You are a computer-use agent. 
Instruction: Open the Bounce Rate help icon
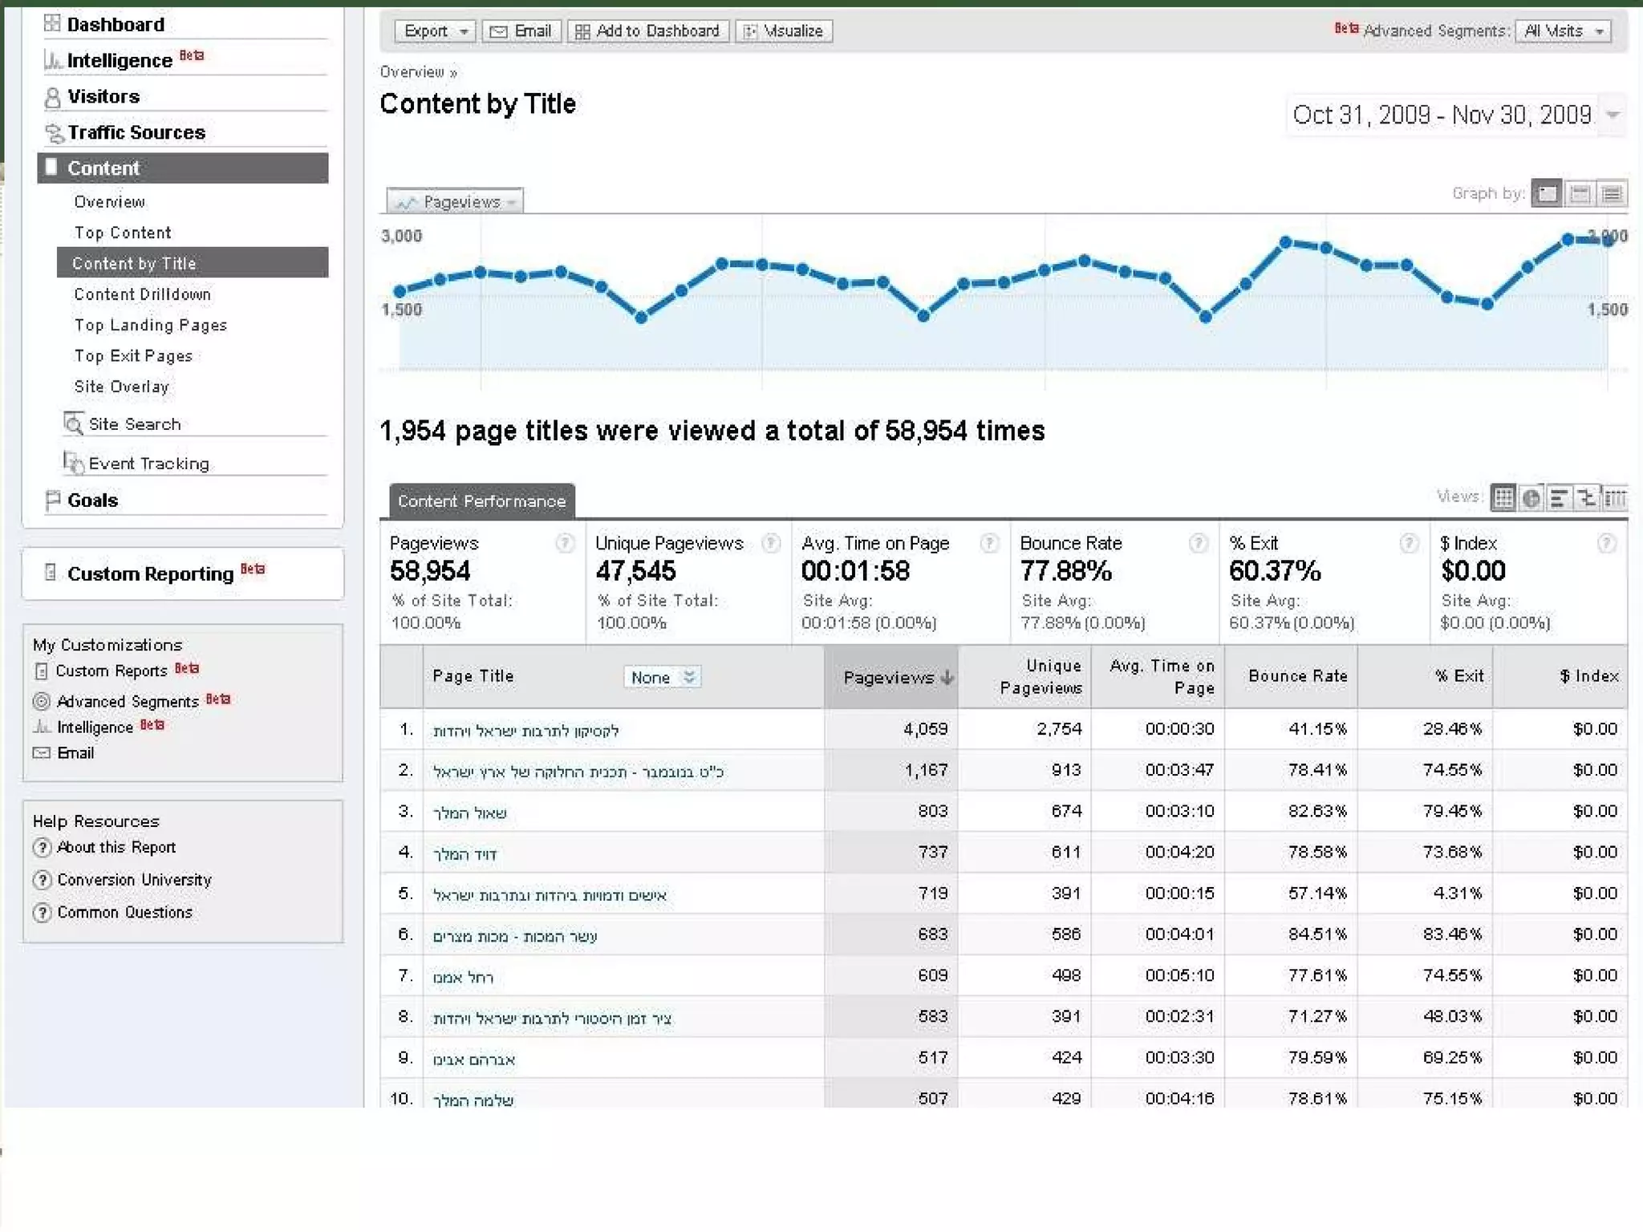[x=1198, y=544]
